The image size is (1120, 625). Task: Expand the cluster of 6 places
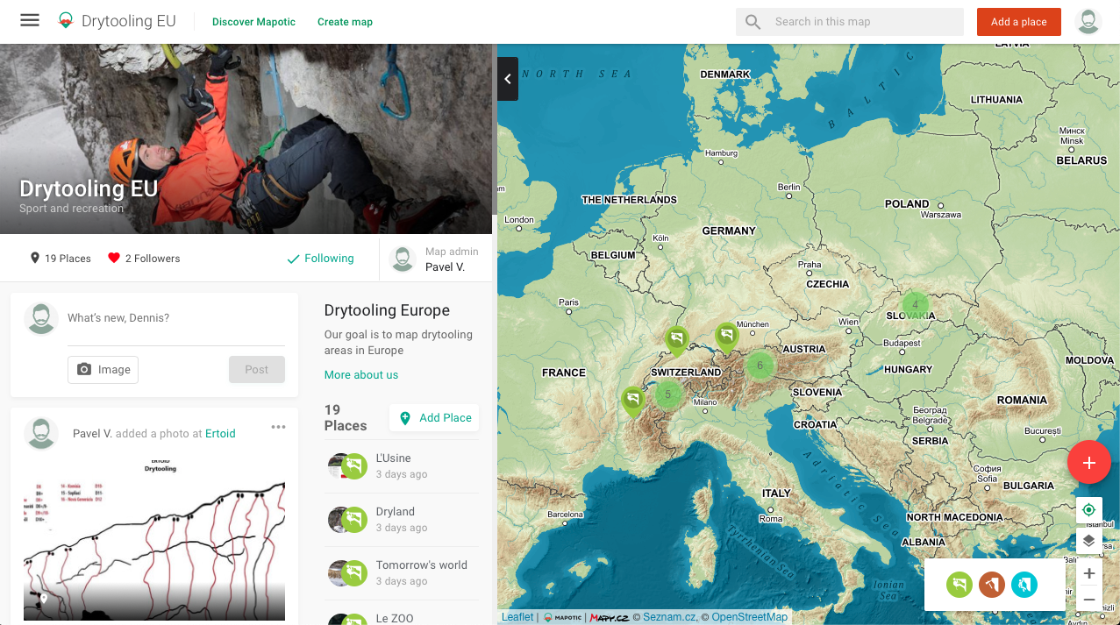[760, 366]
